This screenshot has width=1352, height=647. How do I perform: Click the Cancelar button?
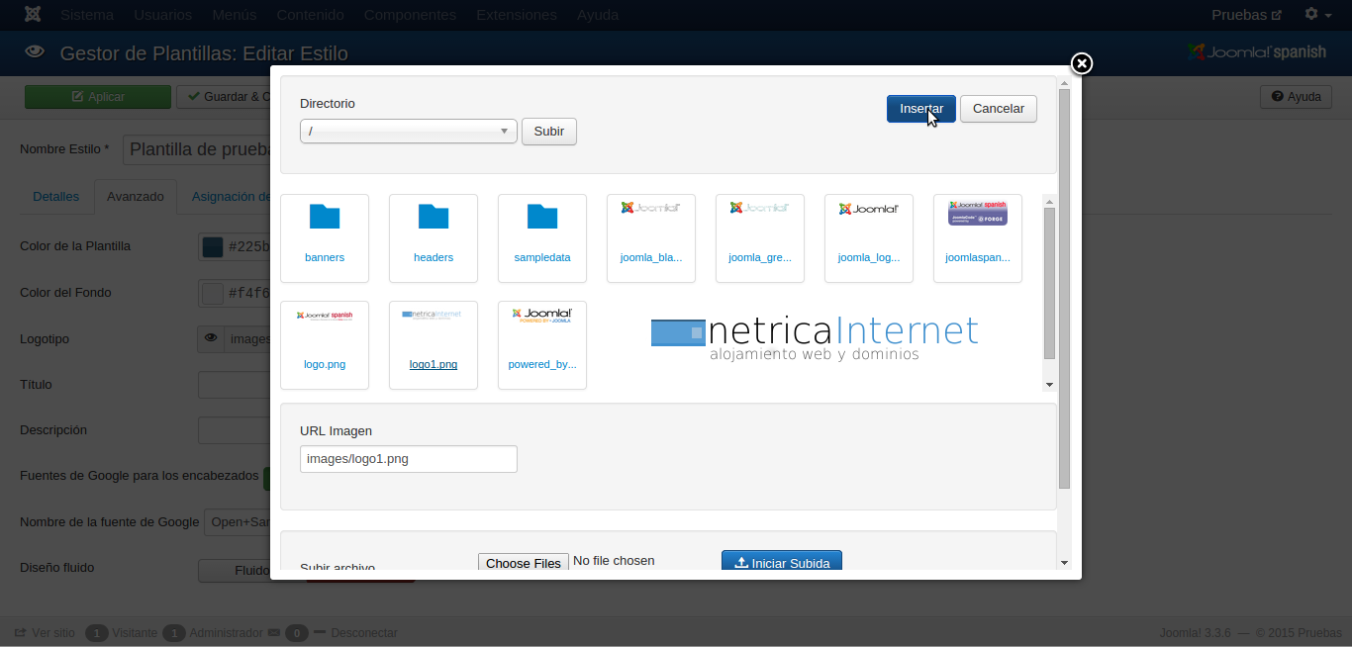click(998, 109)
